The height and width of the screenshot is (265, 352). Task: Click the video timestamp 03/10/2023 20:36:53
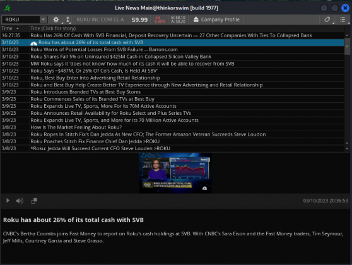[x=326, y=201]
